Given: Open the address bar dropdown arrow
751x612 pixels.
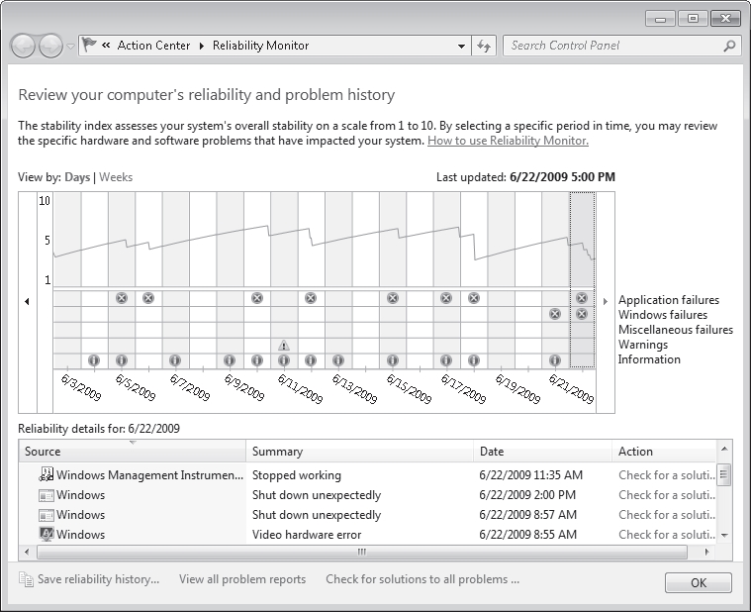Looking at the screenshot, I should [462, 46].
